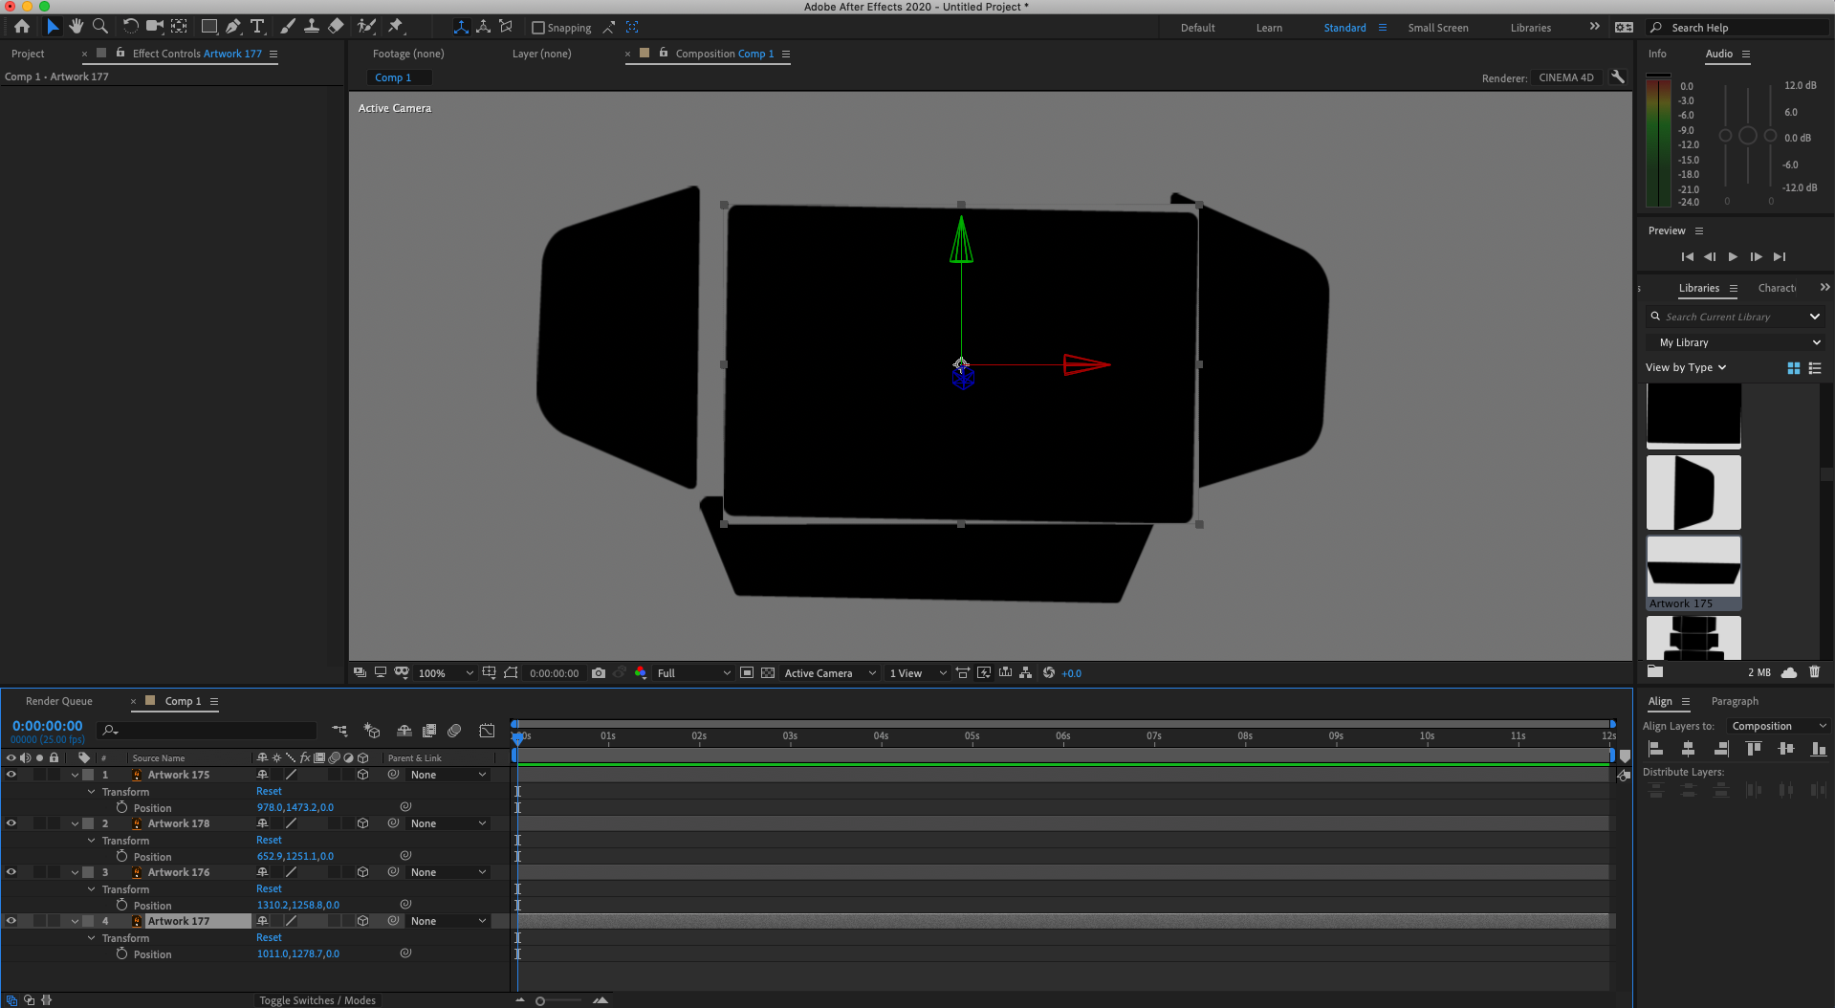The height and width of the screenshot is (1008, 1835).
Task: Toggle visibility of Artwork 176 layer
Action: [11, 871]
